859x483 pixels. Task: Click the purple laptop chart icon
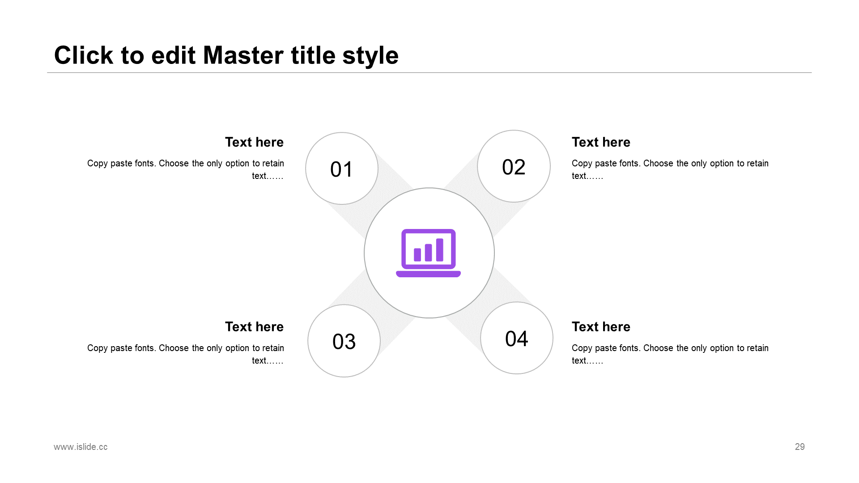point(428,253)
